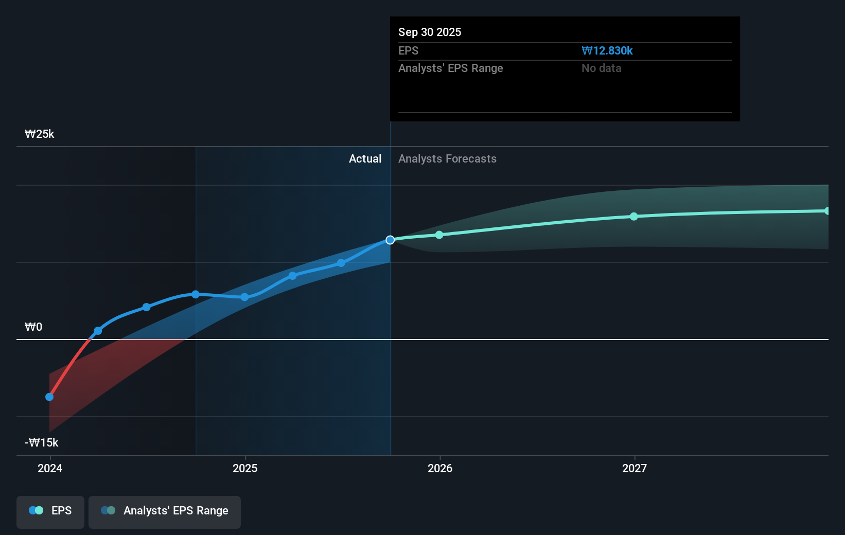Viewport: 845px width, 535px height.
Task: Switch to the Analysts Forecasts section
Action: click(447, 158)
